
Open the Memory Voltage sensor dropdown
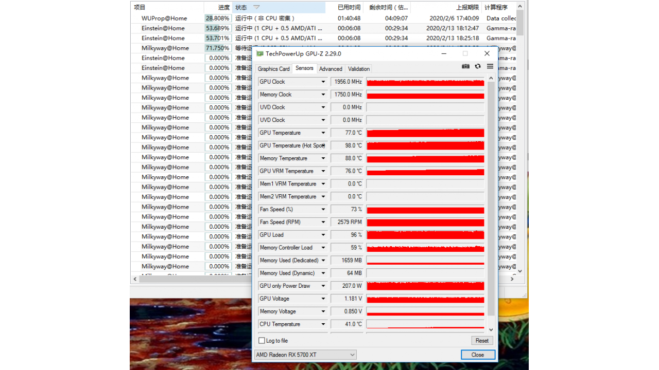[x=323, y=311]
